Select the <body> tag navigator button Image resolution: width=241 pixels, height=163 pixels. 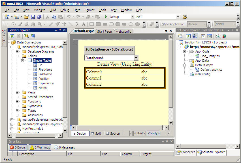point(153,133)
